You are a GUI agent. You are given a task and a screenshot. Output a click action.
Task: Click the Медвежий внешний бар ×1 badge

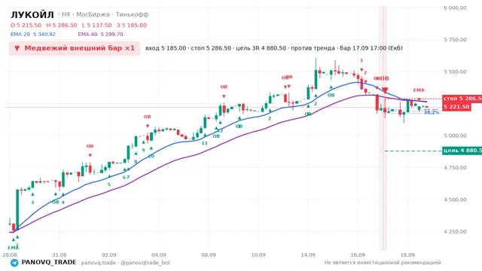[75, 48]
